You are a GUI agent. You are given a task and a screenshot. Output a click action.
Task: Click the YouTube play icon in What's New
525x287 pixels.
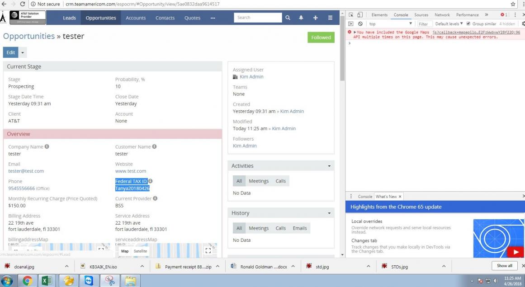[x=516, y=252]
